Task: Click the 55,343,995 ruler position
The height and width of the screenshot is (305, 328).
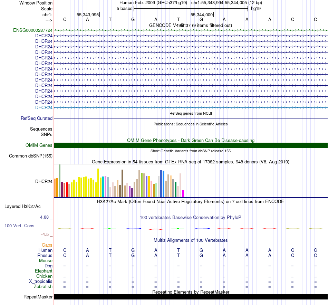Action: [88, 15]
